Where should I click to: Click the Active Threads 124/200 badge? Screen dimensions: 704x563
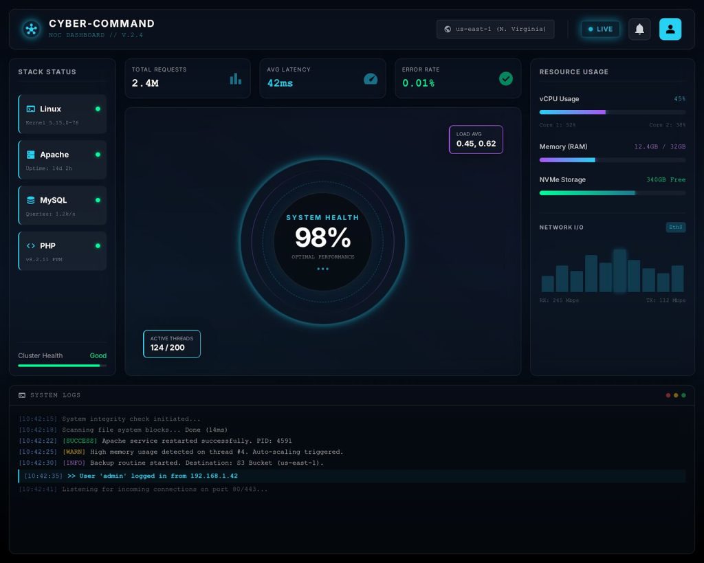[171, 344]
